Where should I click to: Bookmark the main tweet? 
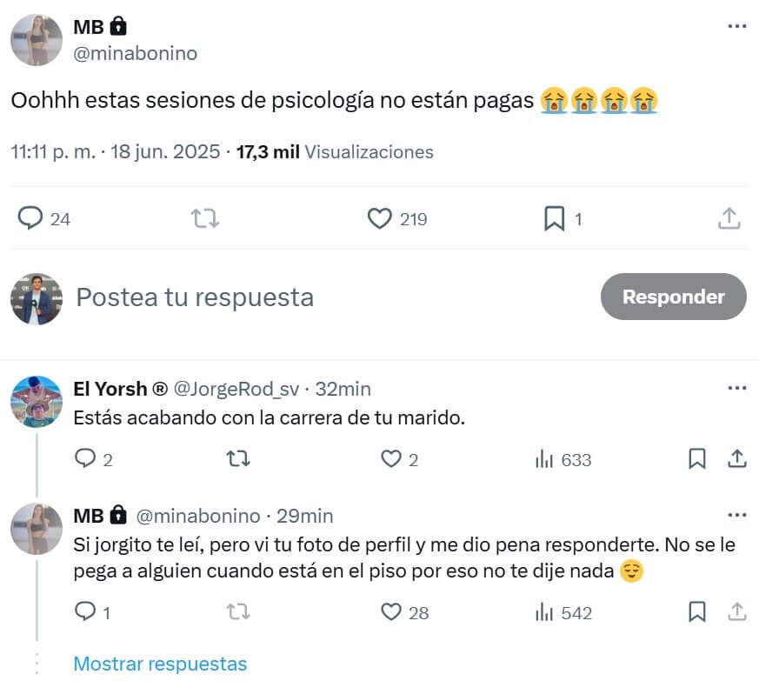coord(555,218)
